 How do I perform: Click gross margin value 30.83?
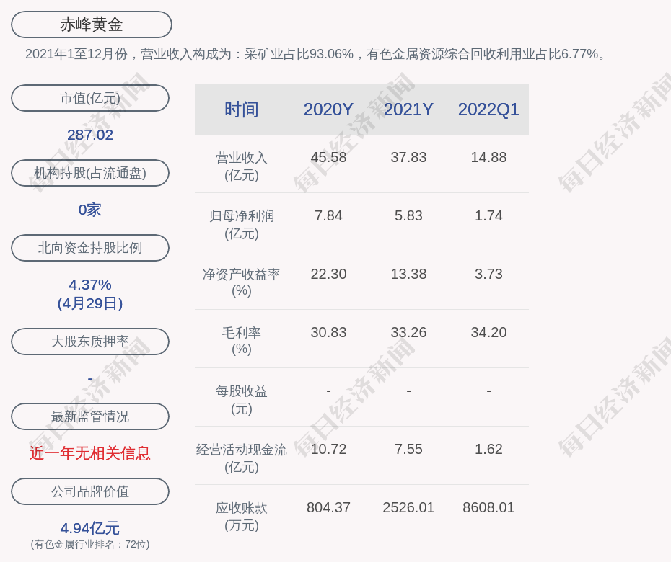[x=328, y=332]
